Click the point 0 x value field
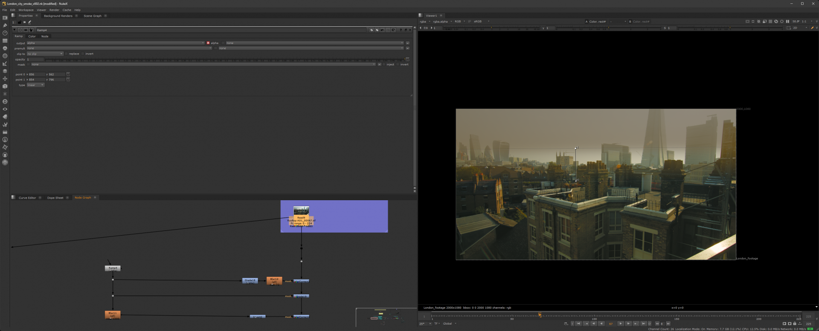Screen dimensions: 819x331 tap(37, 74)
